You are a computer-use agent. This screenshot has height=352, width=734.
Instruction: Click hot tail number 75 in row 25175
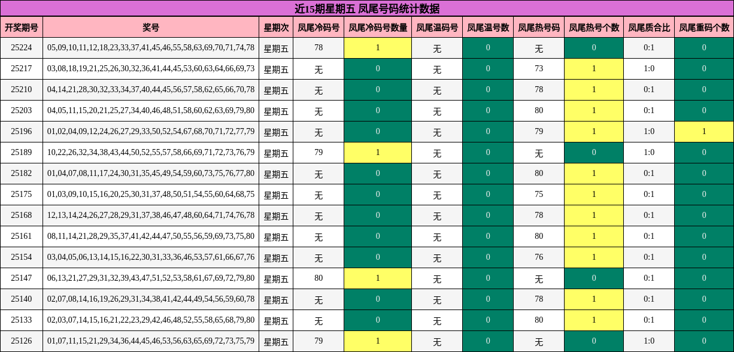coord(539,195)
